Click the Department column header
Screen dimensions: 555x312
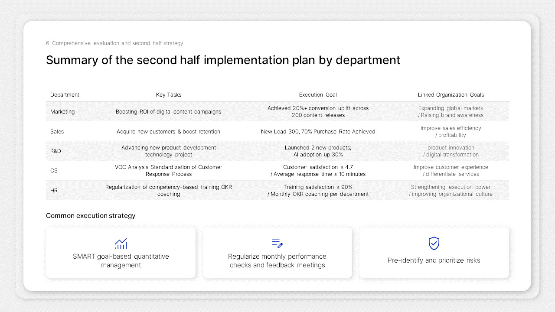pos(65,94)
